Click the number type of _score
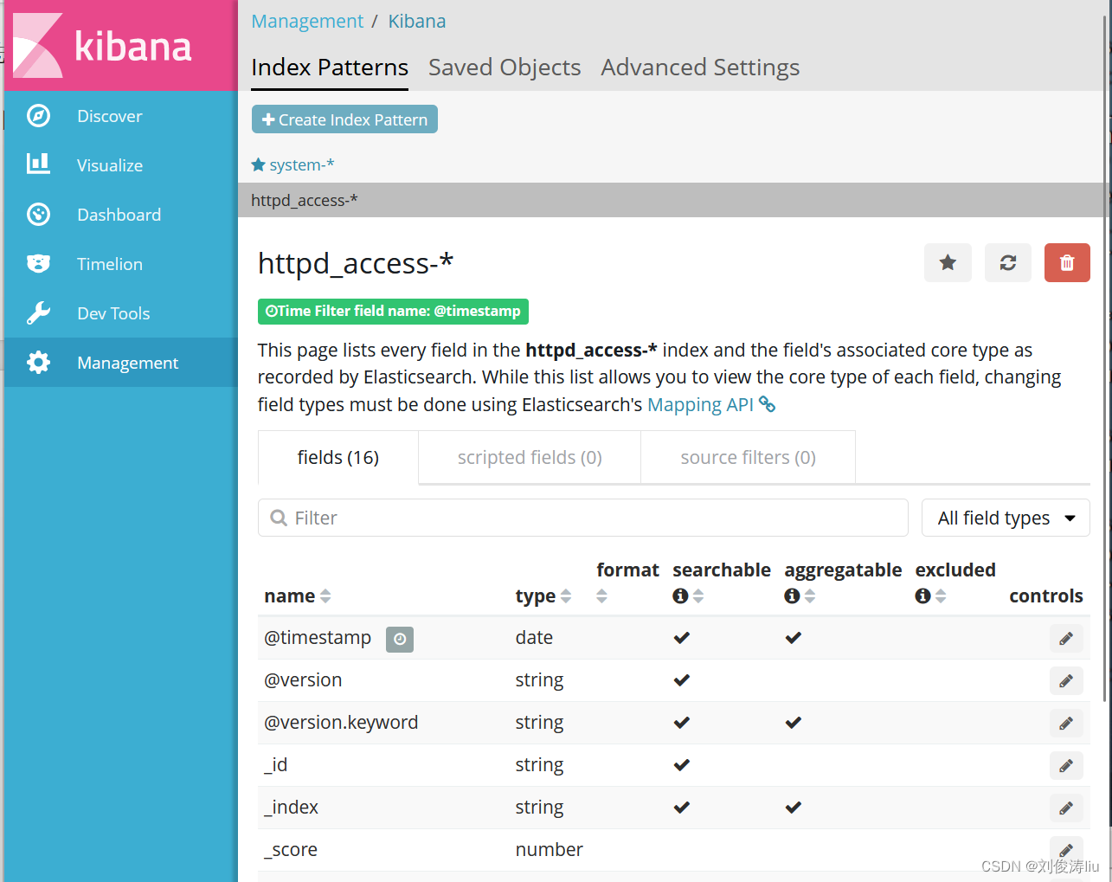Image resolution: width=1112 pixels, height=882 pixels. click(x=550, y=850)
